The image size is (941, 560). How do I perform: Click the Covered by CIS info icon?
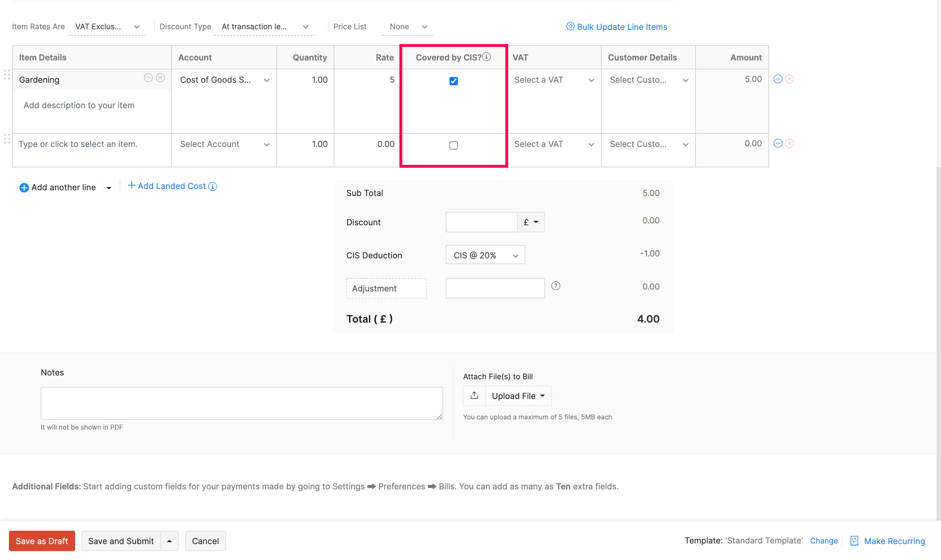pyautogui.click(x=487, y=57)
